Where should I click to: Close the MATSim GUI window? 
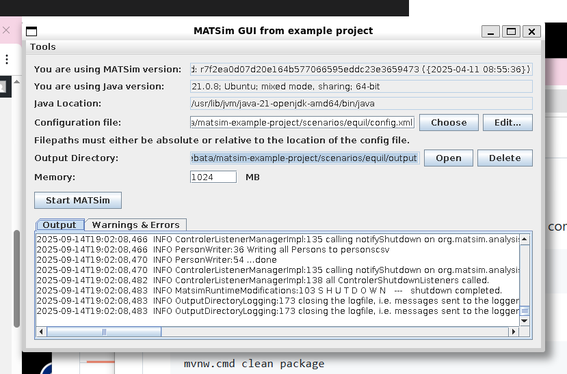click(531, 31)
